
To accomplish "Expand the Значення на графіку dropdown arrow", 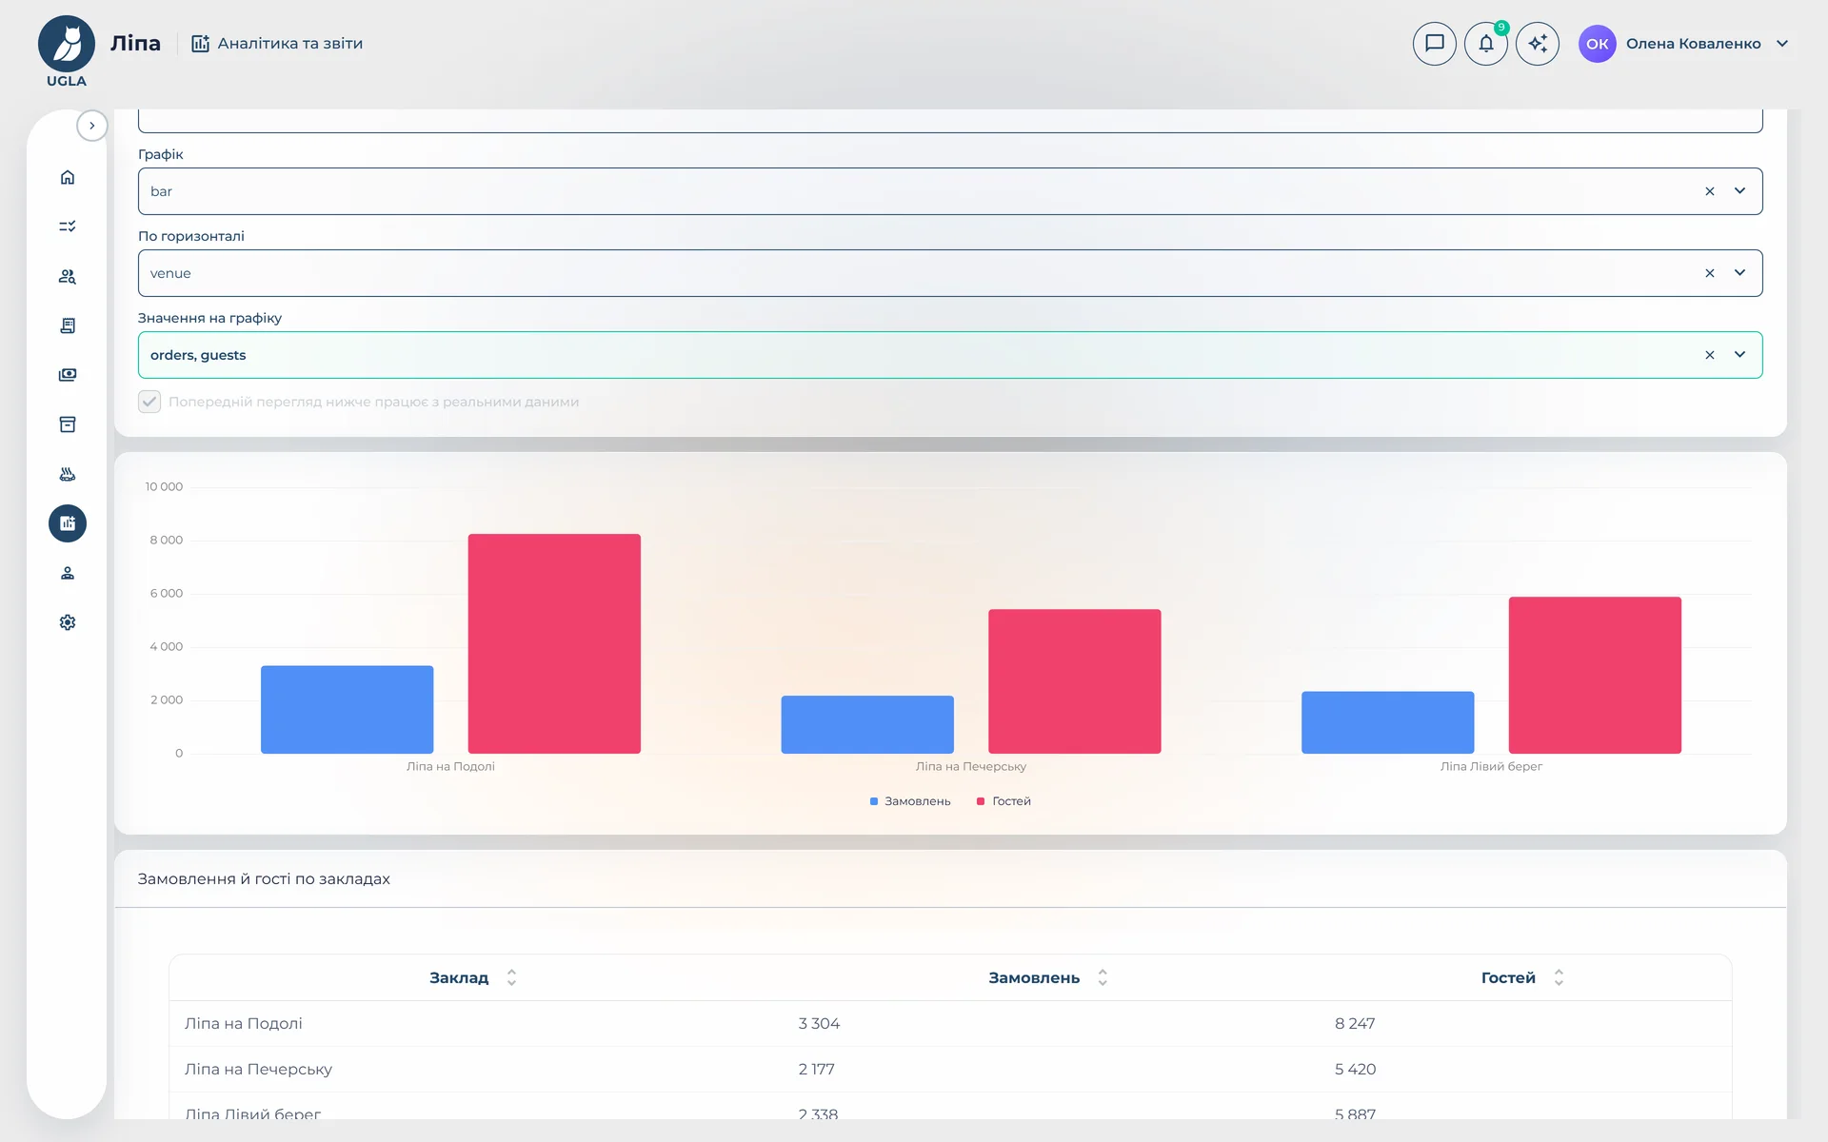I will (x=1740, y=355).
